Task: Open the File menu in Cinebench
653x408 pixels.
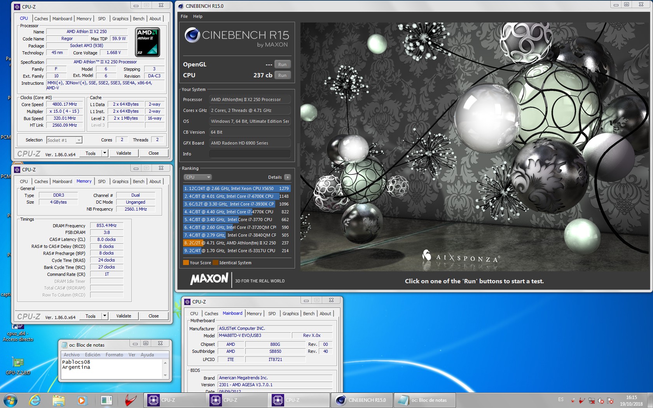Action: (x=184, y=16)
